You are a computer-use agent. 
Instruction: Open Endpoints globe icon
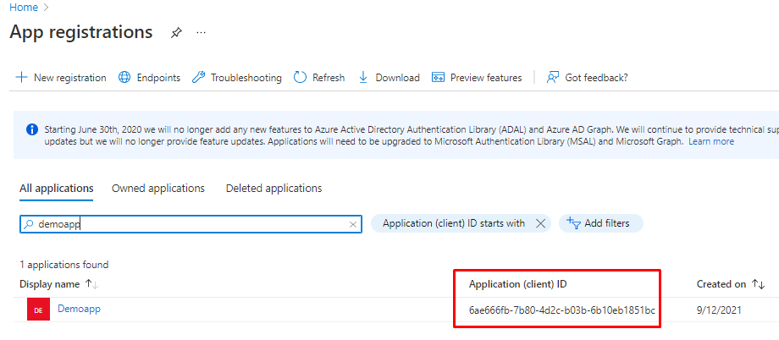(x=124, y=78)
